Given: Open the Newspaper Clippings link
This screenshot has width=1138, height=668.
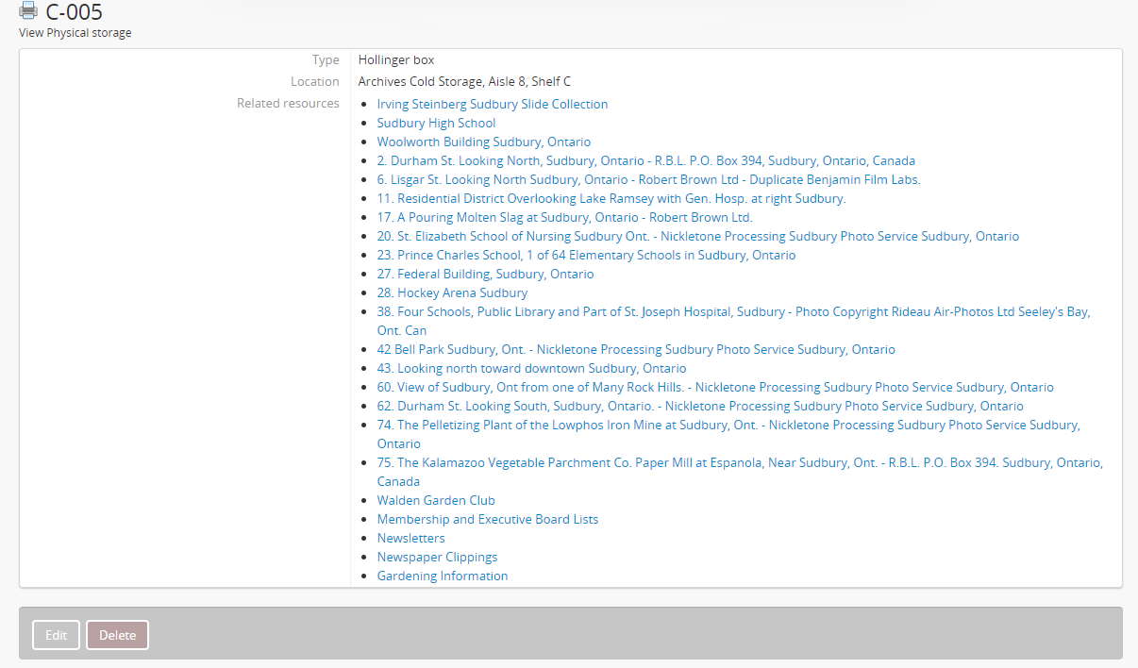Looking at the screenshot, I should click(x=437, y=557).
